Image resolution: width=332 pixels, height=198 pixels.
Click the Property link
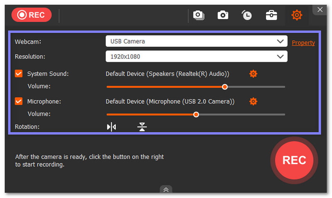303,43
